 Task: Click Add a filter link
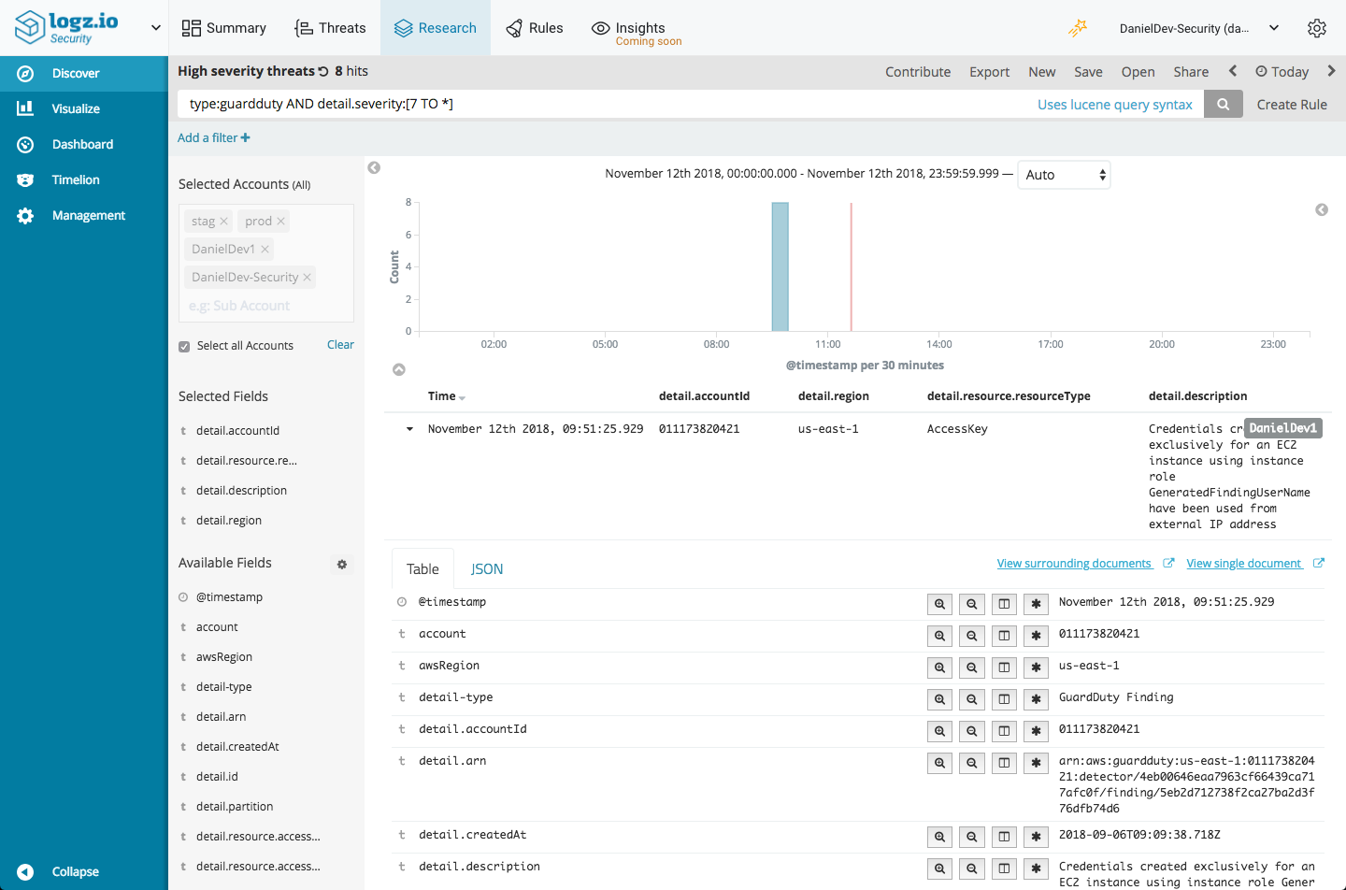214,137
